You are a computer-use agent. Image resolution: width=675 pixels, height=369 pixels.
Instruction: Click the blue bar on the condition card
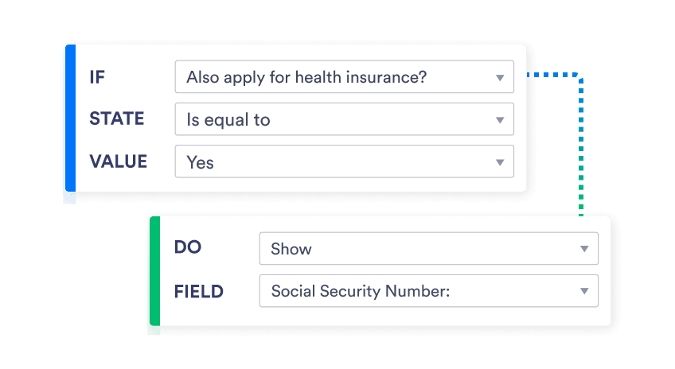click(x=70, y=123)
